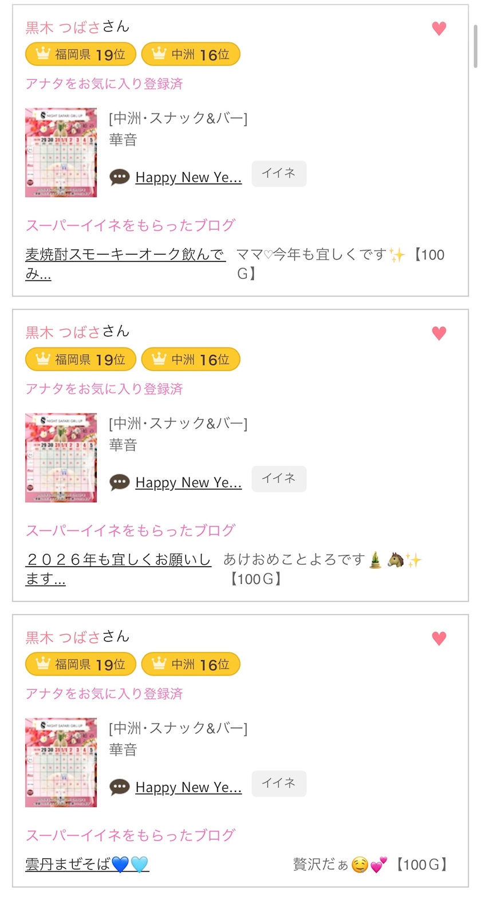The image size is (481, 898).
Task: Open the ２０２６年も宜しくお願いします blog link
Action: (118, 568)
